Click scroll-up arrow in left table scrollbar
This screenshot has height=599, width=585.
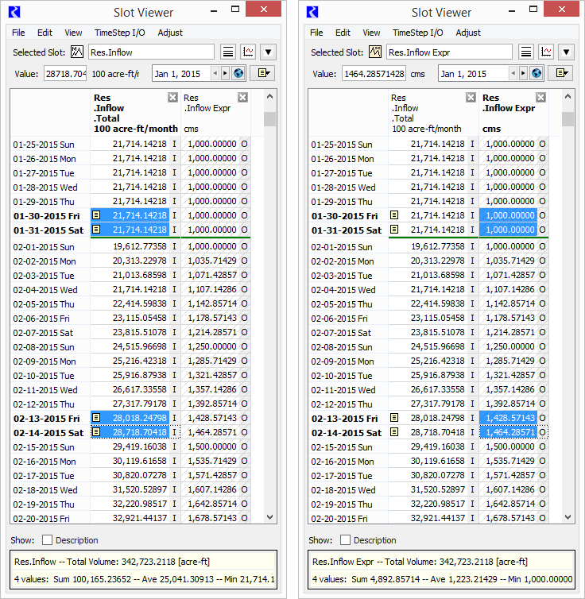pos(269,96)
